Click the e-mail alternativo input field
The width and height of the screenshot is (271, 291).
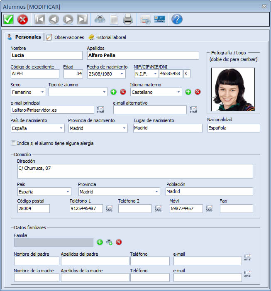(150, 110)
